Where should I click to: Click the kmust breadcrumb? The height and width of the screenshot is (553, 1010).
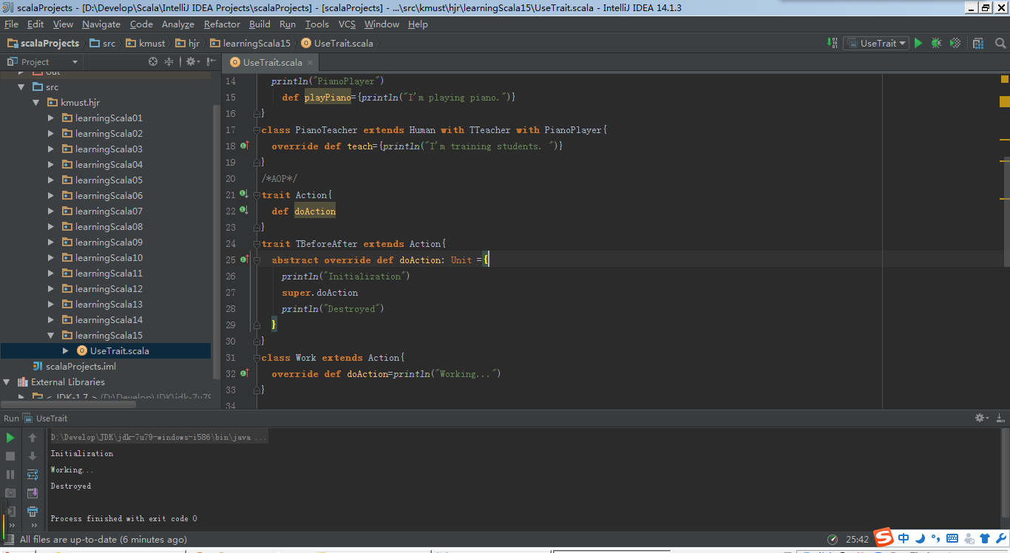pos(146,44)
